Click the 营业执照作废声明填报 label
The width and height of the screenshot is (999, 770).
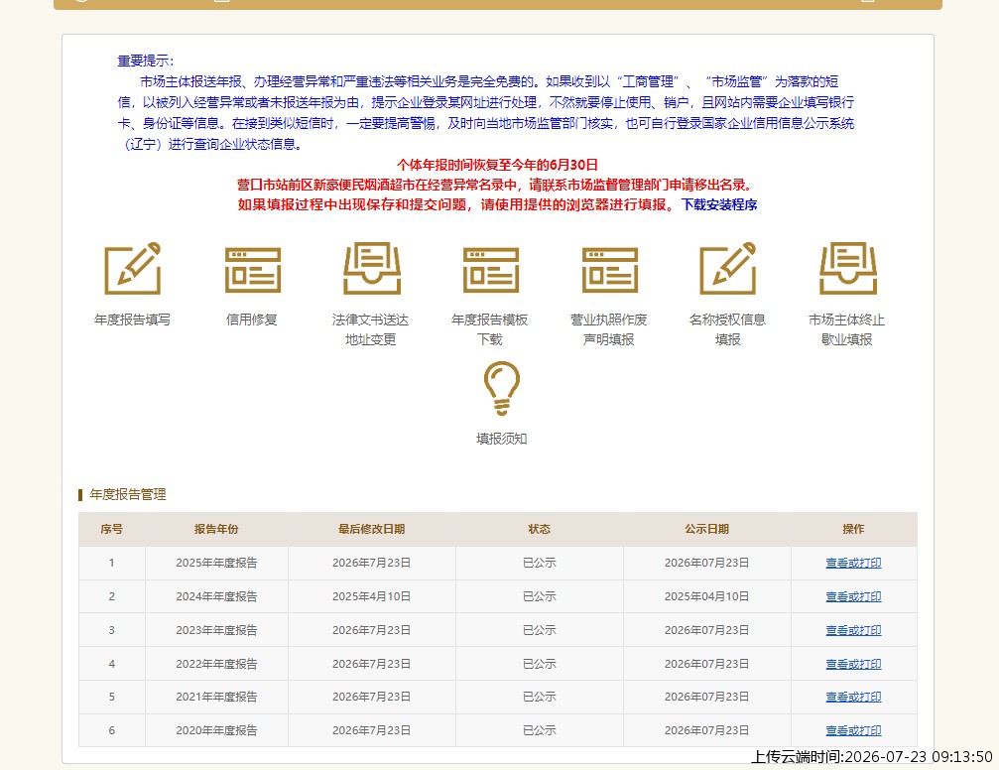[609, 329]
